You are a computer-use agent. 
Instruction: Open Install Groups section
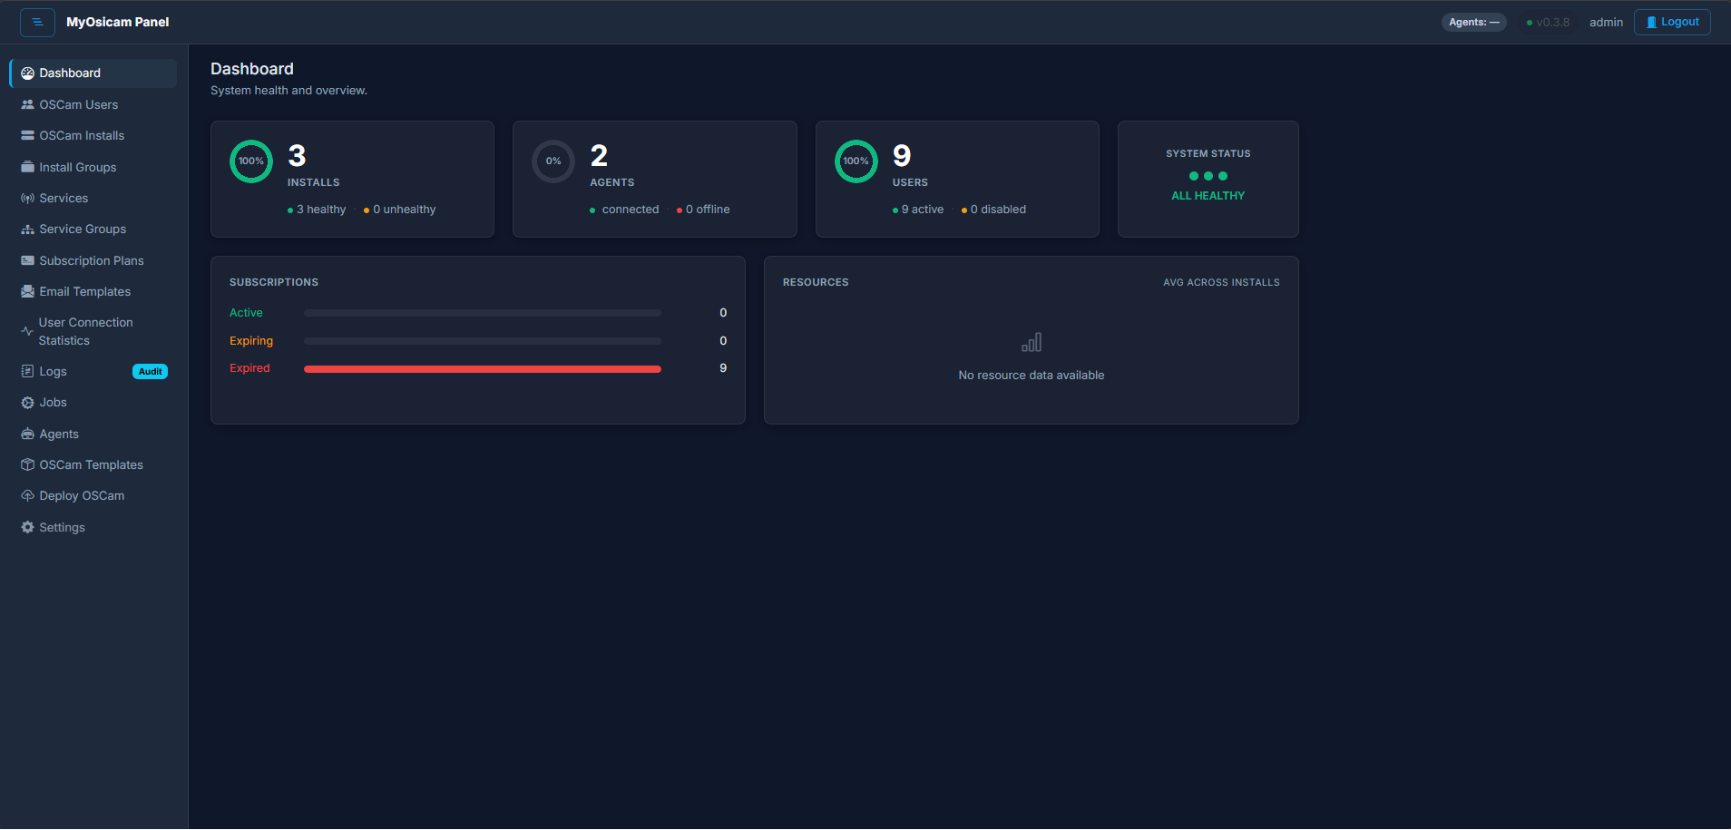click(93, 167)
